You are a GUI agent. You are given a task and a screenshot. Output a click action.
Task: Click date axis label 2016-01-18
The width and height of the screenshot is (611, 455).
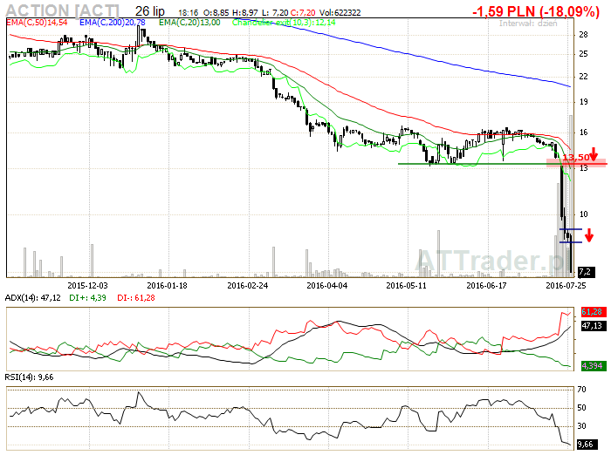(x=168, y=286)
